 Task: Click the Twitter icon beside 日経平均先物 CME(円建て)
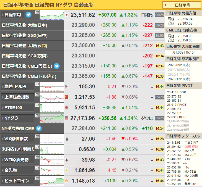(57, 66)
